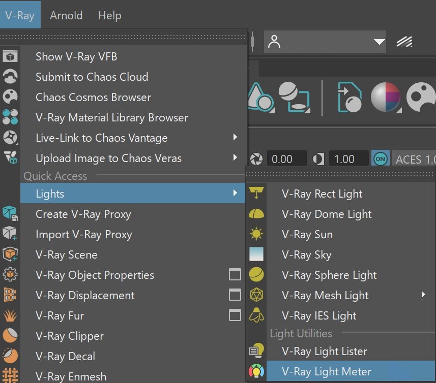Image resolution: width=436 pixels, height=383 pixels.
Task: Click the diagonal stripes toolbar icon
Action: pos(404,42)
